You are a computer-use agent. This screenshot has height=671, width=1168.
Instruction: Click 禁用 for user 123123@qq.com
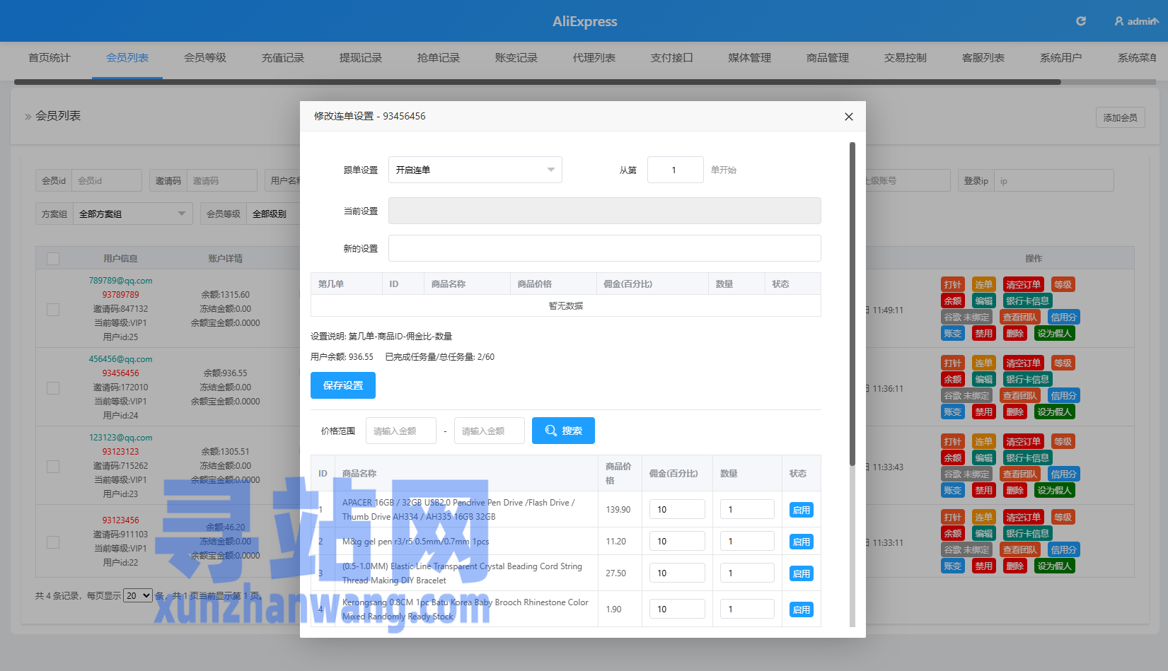point(984,490)
